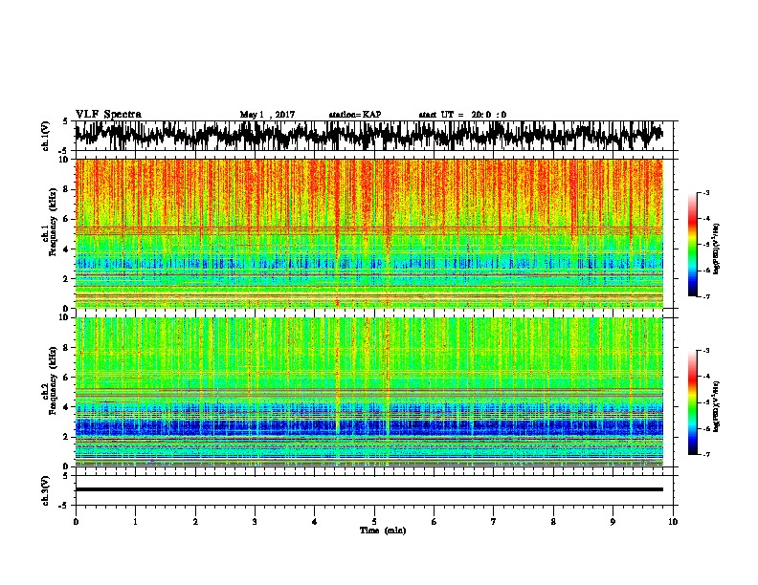
Task: Click inside the ch.1 spectrogram panel
Action: pyautogui.click(x=368, y=233)
